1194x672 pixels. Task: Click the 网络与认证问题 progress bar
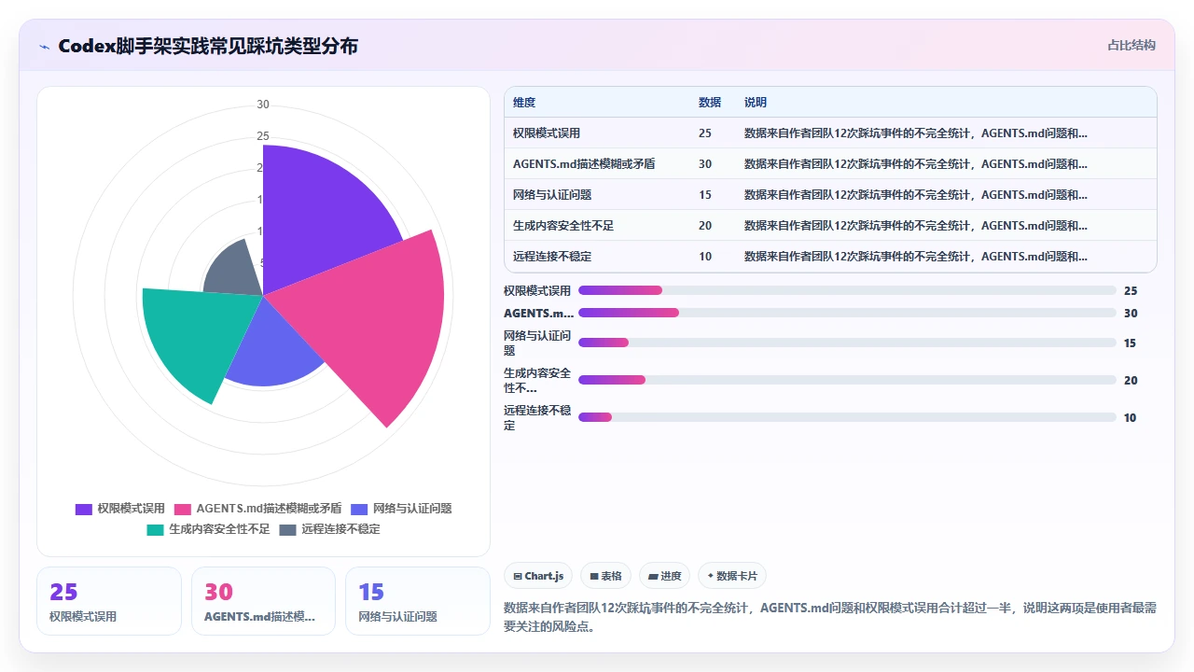click(847, 343)
